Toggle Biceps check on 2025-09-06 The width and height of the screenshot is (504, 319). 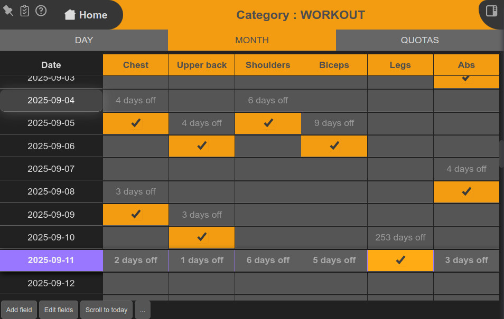tap(334, 146)
